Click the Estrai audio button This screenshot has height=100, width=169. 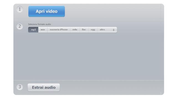pos(44,87)
